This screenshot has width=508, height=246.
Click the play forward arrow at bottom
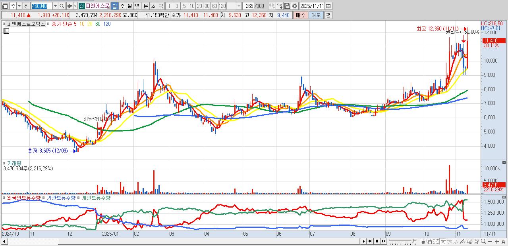[363, 241]
